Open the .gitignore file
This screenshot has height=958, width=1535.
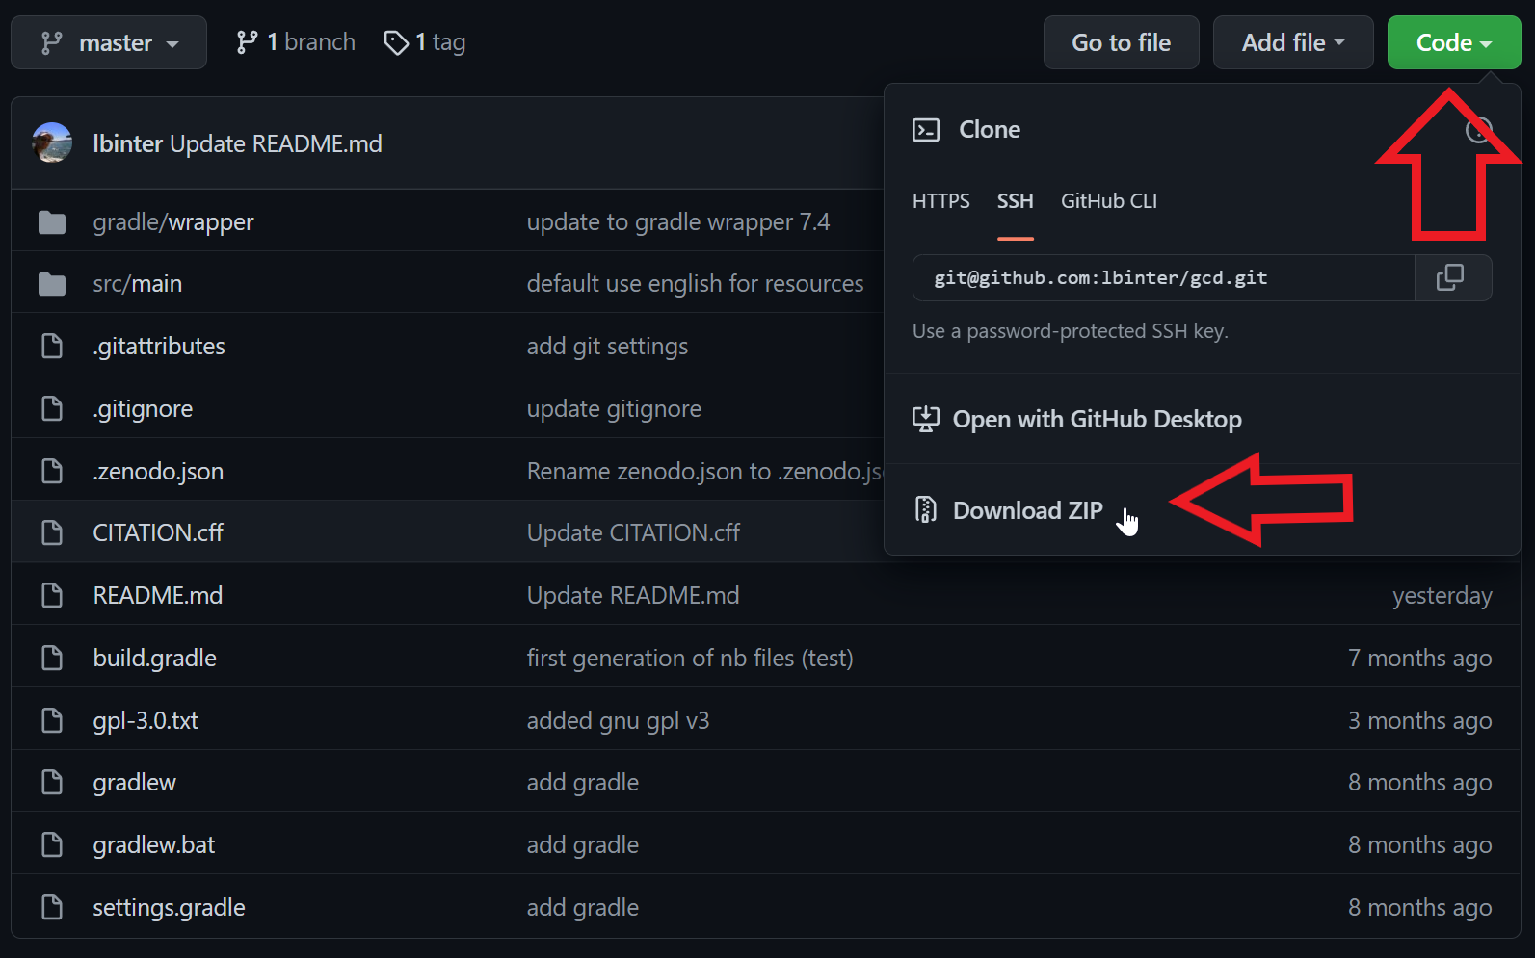pos(143,408)
